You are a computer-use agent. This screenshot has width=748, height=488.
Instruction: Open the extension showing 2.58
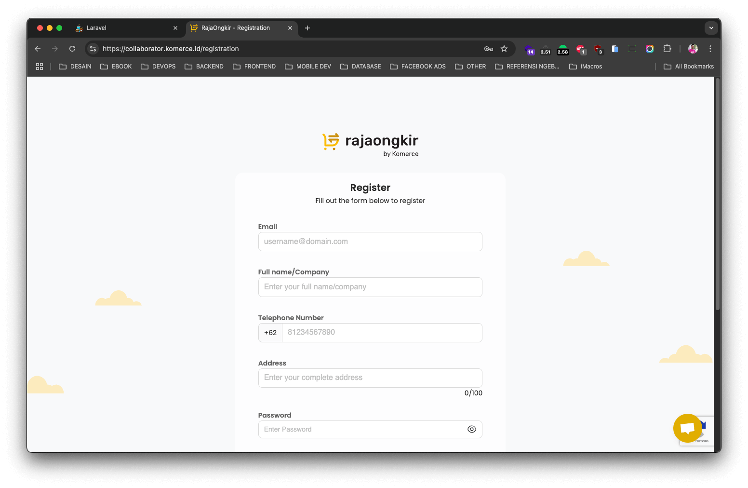coord(563,49)
